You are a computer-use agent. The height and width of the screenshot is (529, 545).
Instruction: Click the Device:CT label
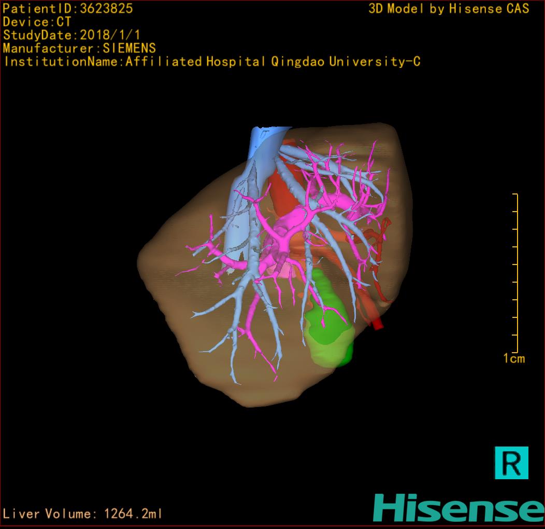click(x=37, y=22)
